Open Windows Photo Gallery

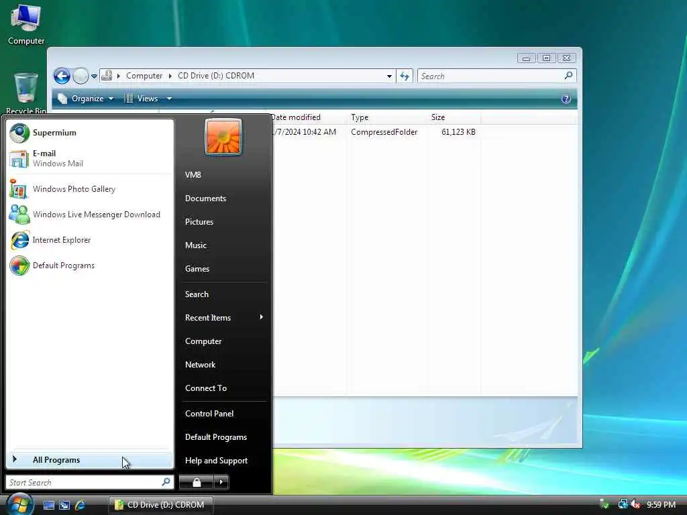91,189
